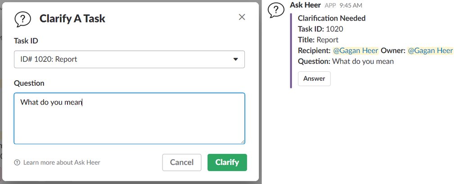Viewport: 461px width, 184px height.
Task: Click the Question text area resize handle
Action: coord(243,142)
